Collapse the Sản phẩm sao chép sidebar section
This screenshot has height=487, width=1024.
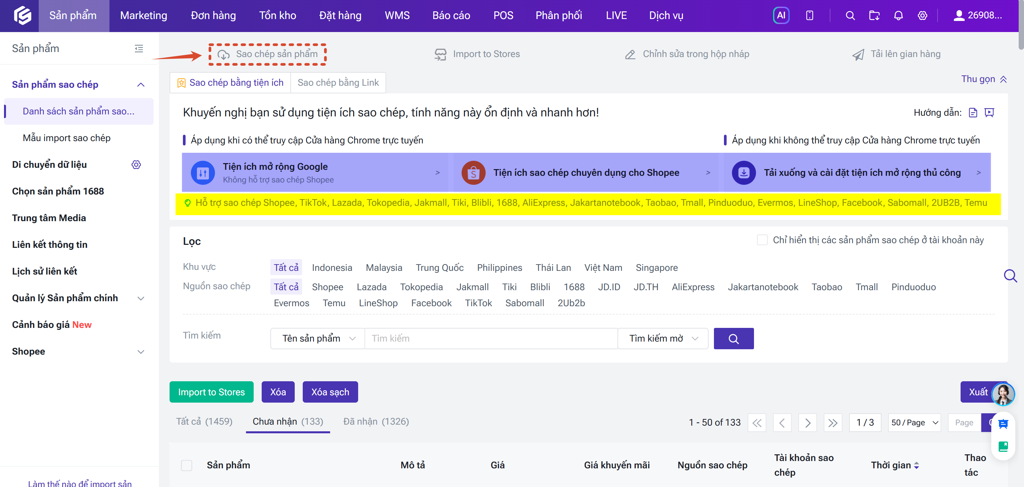tap(141, 85)
